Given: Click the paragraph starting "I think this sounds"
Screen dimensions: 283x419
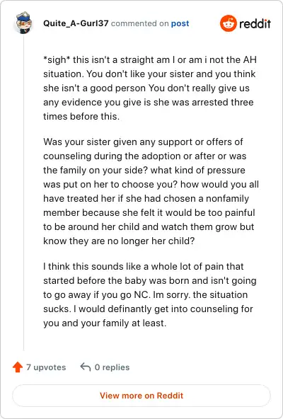Looking at the screenshot, I should 150,294.
